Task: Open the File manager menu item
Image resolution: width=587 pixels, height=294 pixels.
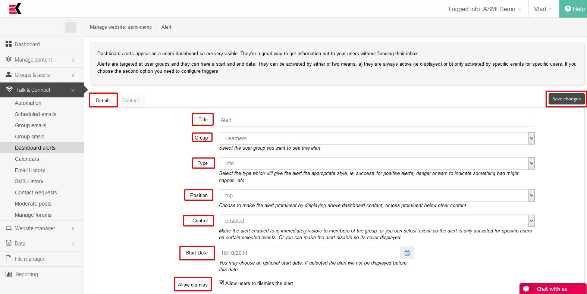Action: [42, 259]
